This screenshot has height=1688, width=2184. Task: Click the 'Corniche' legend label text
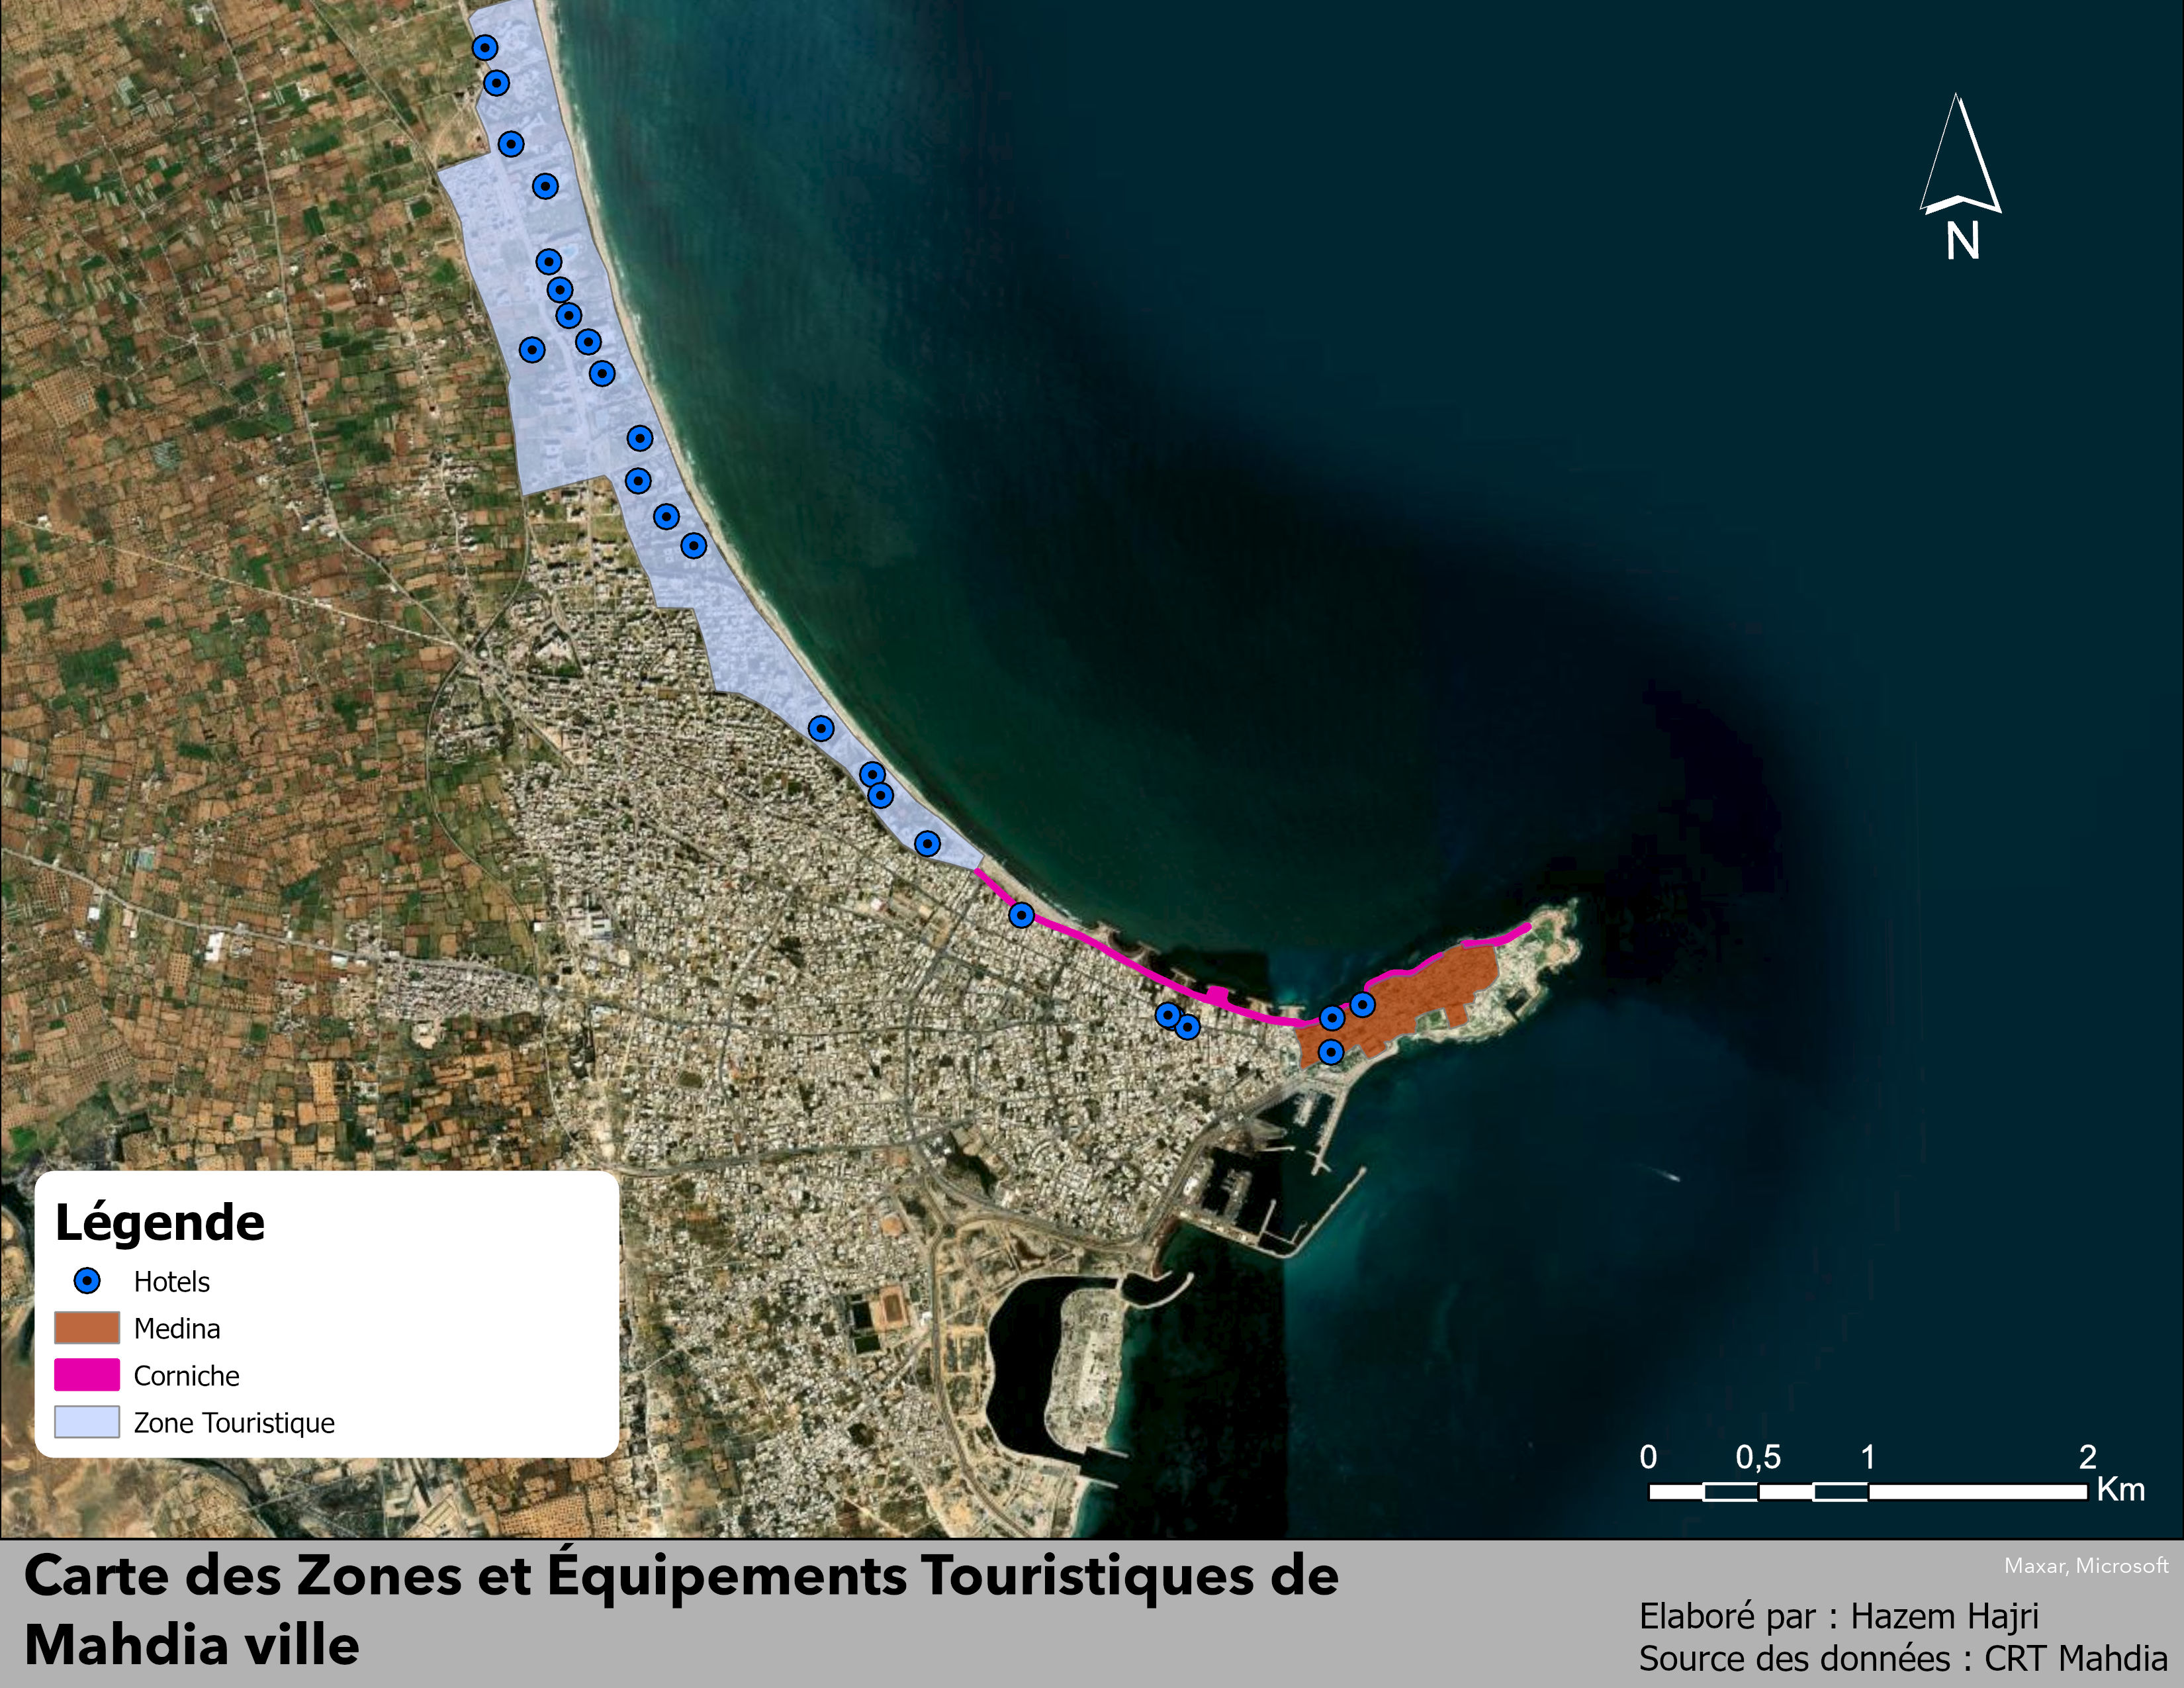point(187,1376)
